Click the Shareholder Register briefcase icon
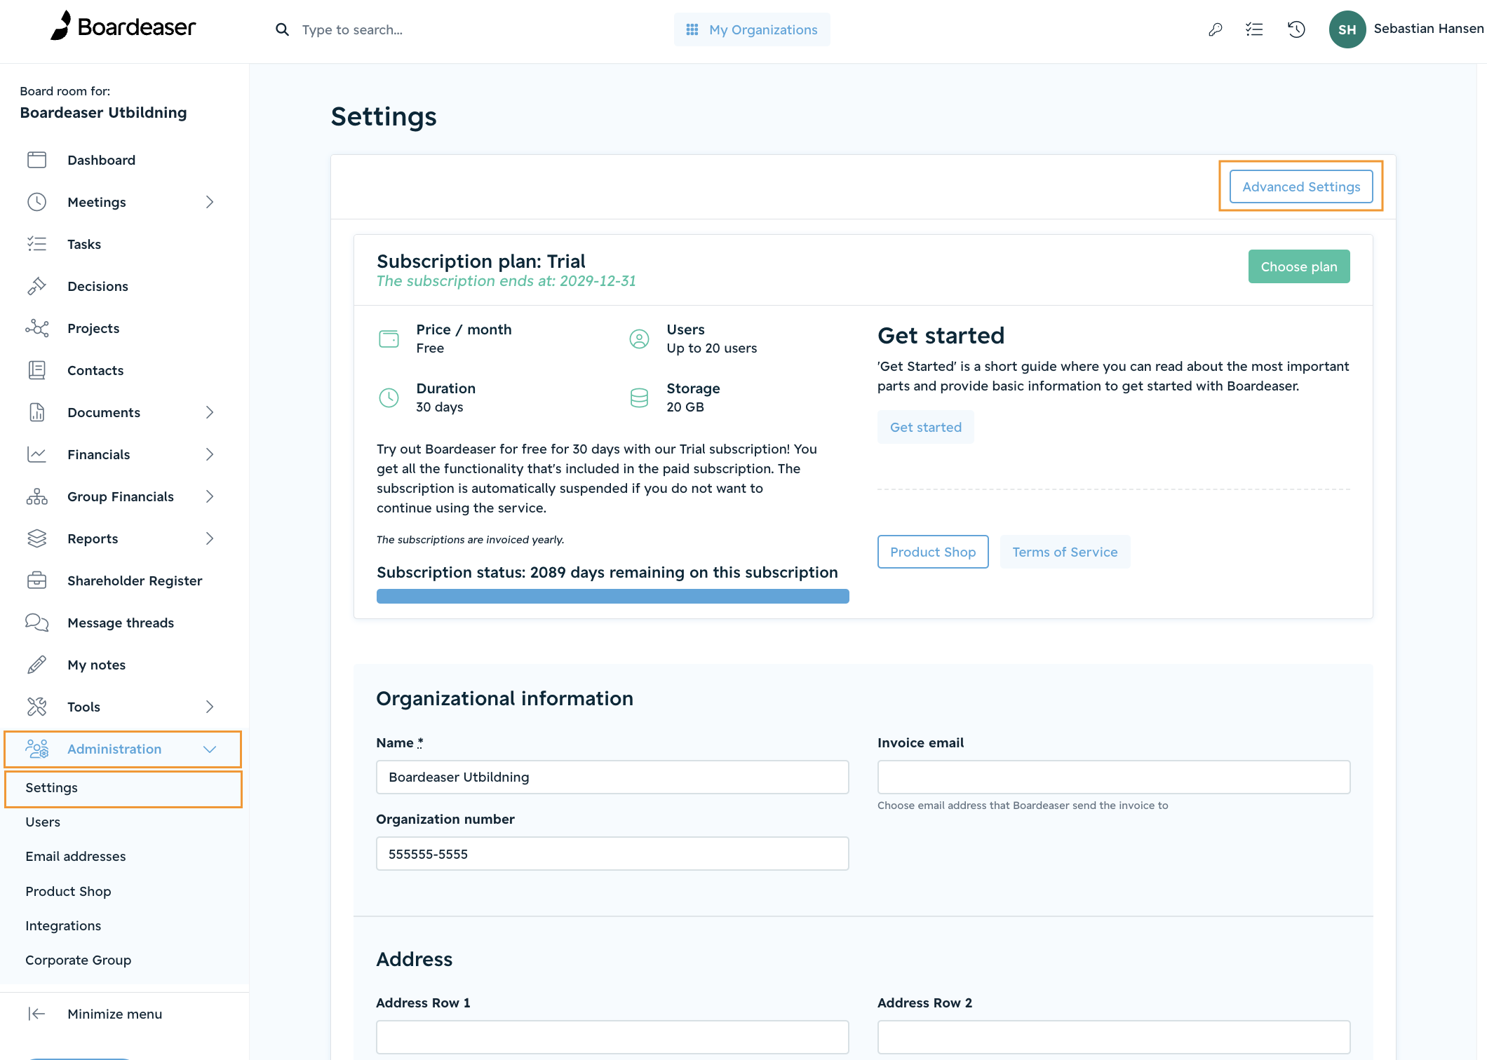 coord(36,580)
